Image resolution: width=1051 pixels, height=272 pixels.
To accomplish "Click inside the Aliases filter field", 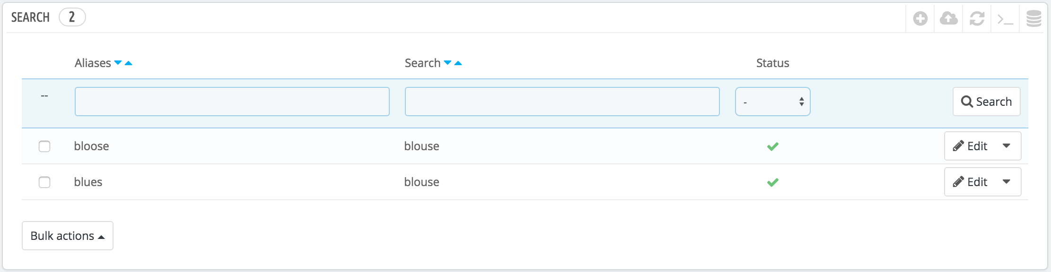I will pos(232,101).
